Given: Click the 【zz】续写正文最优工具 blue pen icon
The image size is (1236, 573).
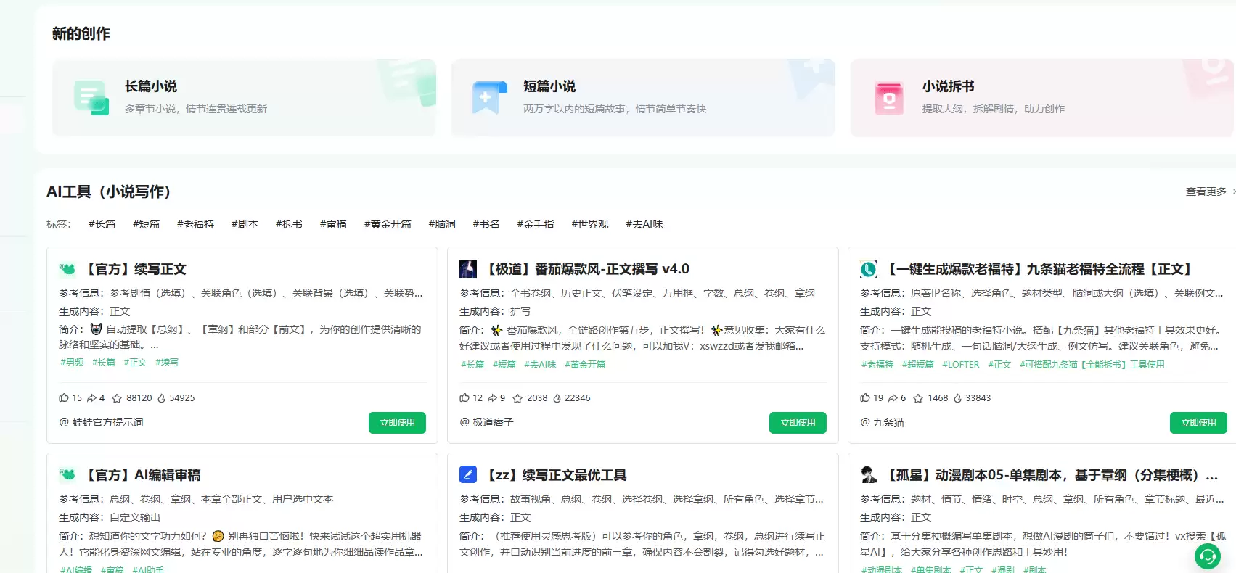Looking at the screenshot, I should click(x=468, y=474).
